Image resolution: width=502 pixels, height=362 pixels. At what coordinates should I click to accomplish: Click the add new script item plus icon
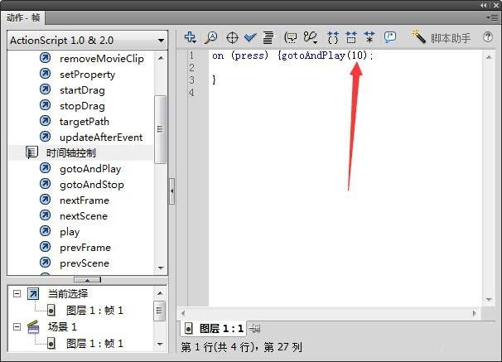(191, 38)
